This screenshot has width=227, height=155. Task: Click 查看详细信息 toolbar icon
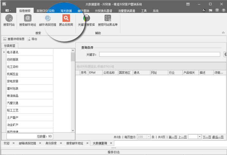[5, 39]
